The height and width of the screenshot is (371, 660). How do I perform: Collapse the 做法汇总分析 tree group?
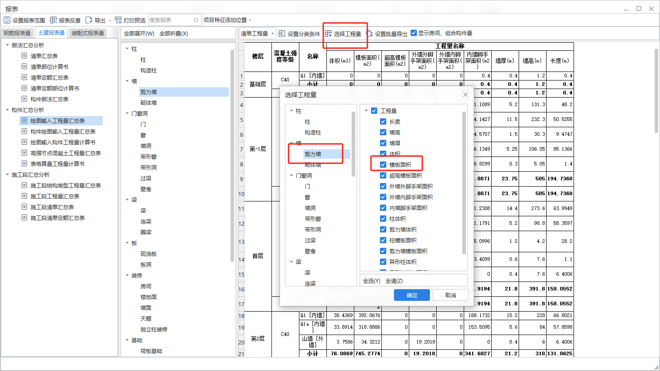coord(7,45)
